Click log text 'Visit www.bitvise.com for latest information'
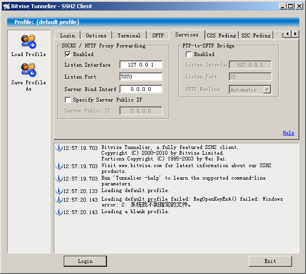The height and width of the screenshot is (274, 306). [x=165, y=165]
